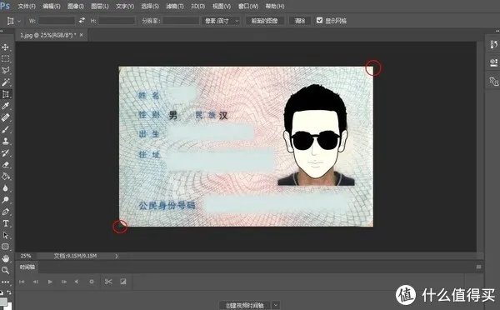
Task: Open the History panel icon on right dock
Action: coord(493,45)
